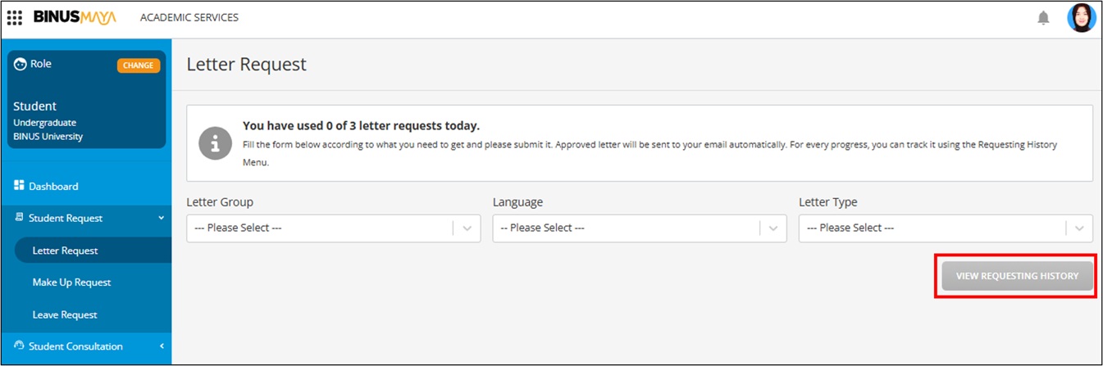Image resolution: width=1103 pixels, height=366 pixels.
Task: Open the Letter Type dropdown
Action: (946, 228)
